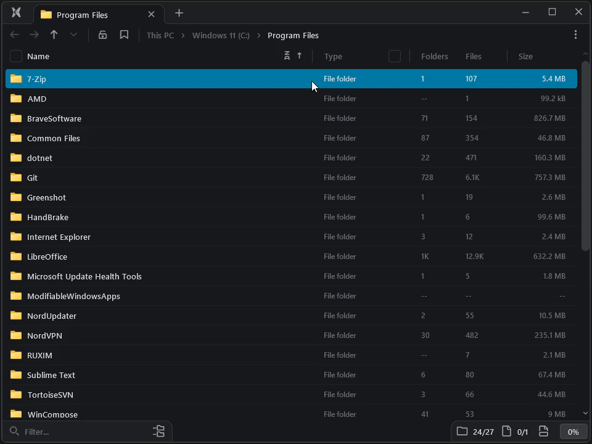This screenshot has width=592, height=444.
Task: Select the NordVPN folder
Action: click(291, 335)
